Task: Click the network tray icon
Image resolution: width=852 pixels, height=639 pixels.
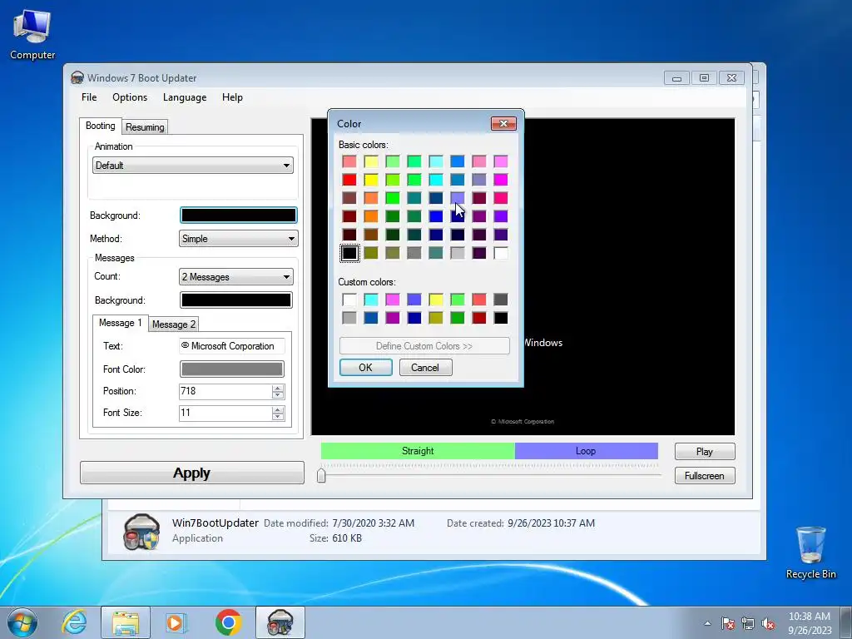Action: point(748,623)
